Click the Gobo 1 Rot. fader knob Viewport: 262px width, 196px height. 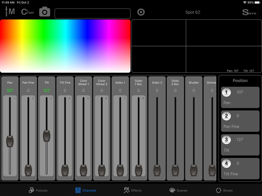[139, 170]
